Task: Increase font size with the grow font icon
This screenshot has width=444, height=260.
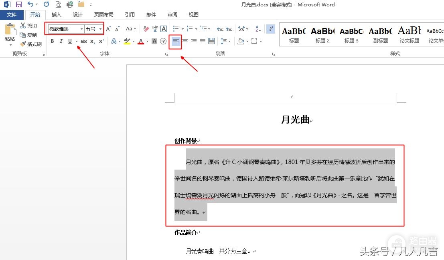Action: point(108,29)
